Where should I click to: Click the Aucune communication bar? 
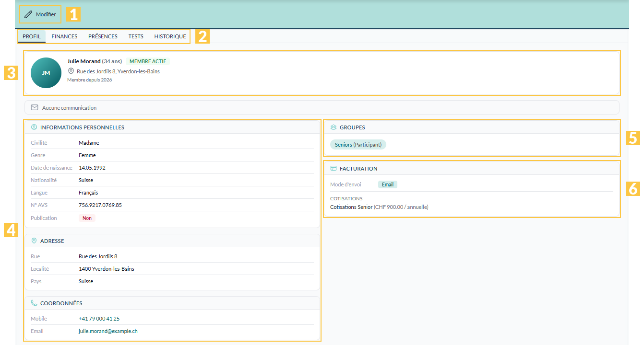pos(322,107)
